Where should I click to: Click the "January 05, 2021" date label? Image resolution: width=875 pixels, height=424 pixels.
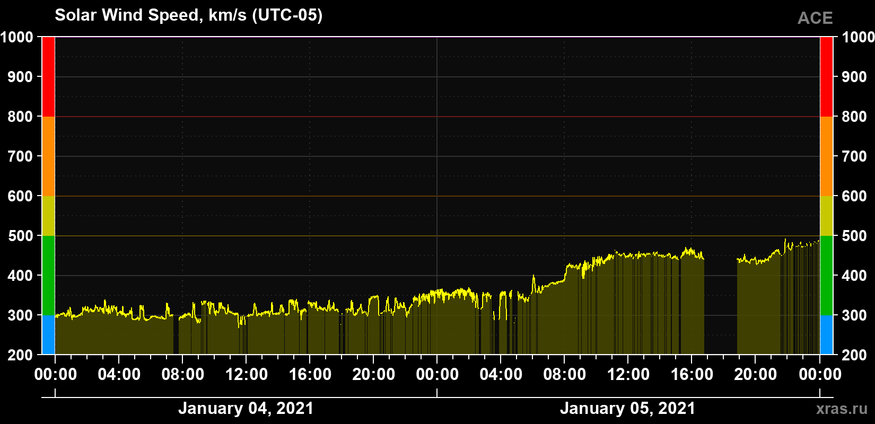[x=628, y=408]
